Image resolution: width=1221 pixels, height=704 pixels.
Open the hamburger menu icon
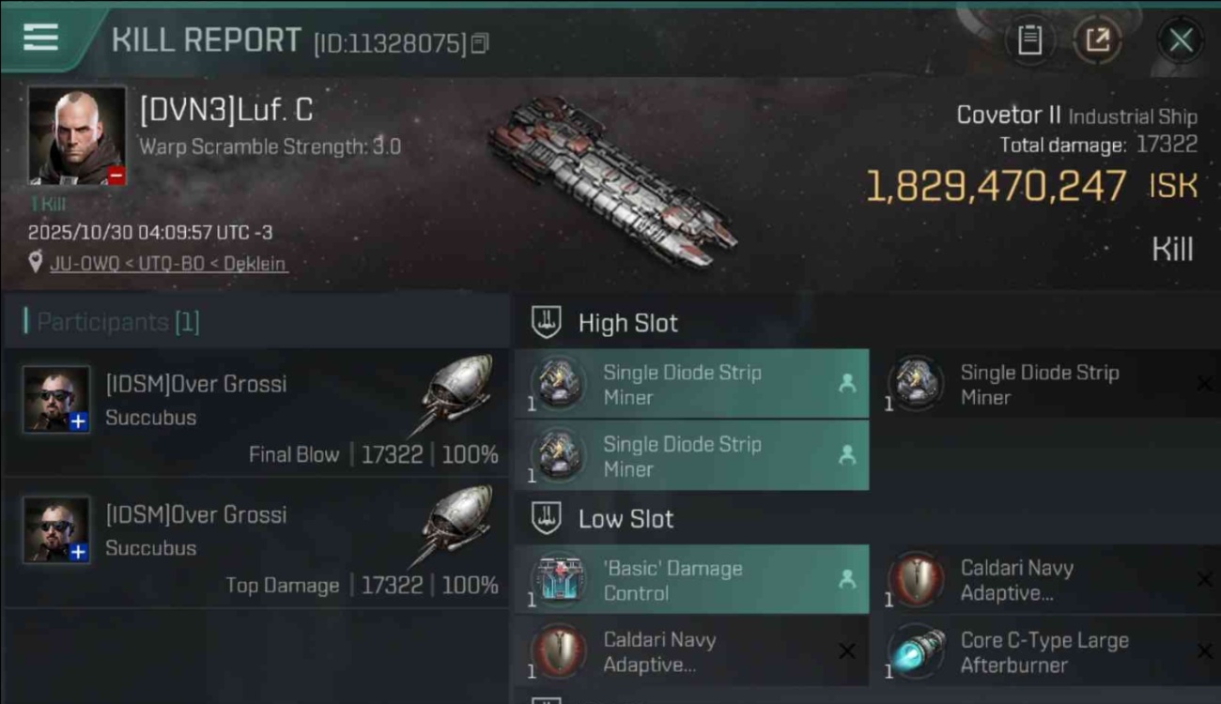click(41, 38)
